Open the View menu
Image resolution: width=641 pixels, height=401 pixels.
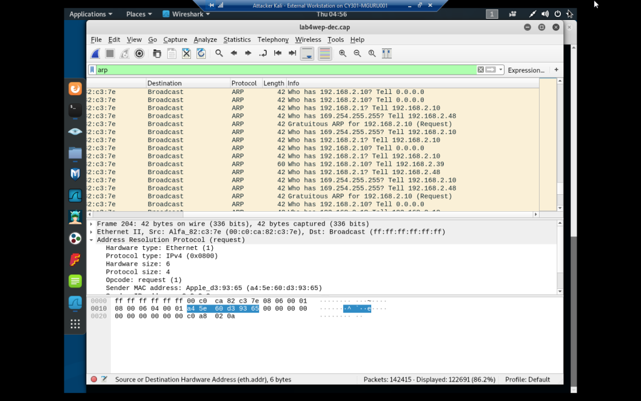(134, 39)
